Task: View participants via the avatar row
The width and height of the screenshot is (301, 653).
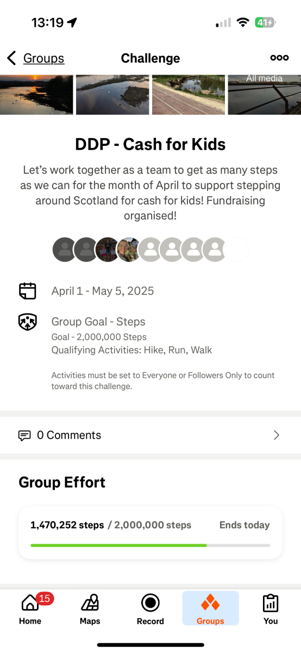Action: pos(150,250)
